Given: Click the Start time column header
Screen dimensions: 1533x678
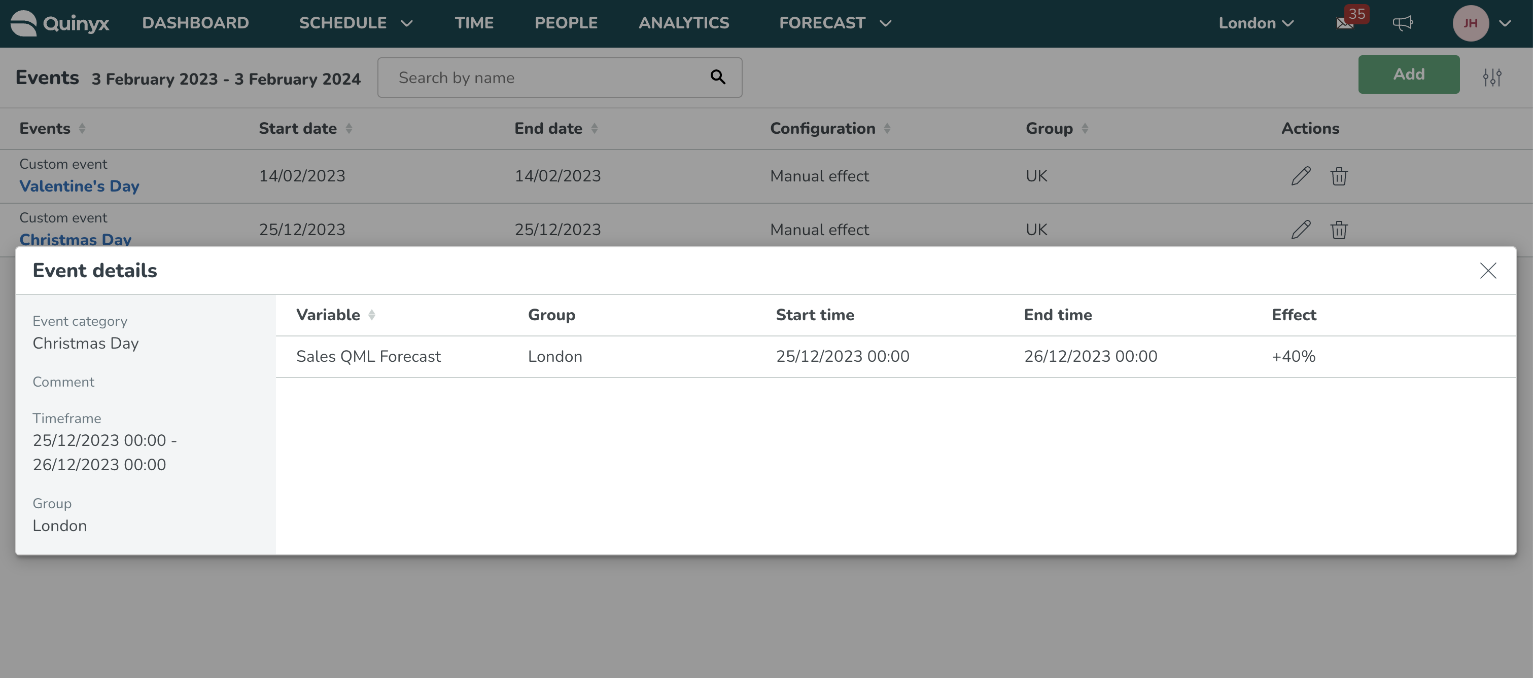Looking at the screenshot, I should point(815,315).
